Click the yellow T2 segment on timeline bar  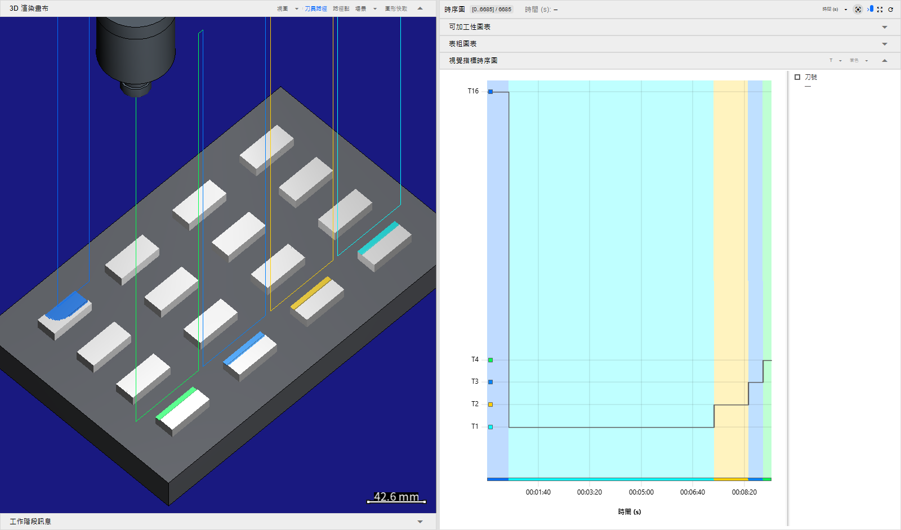coord(731,479)
